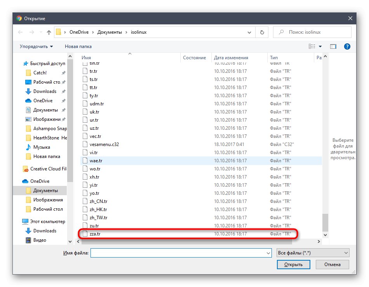Screen dimensions: 369x287
Task: Select Документы under OneDrive in tree
Action: [x=40, y=191]
